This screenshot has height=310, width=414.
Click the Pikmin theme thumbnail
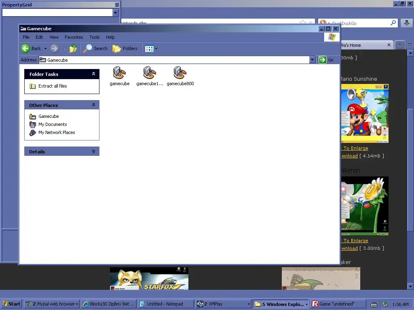coord(365,206)
